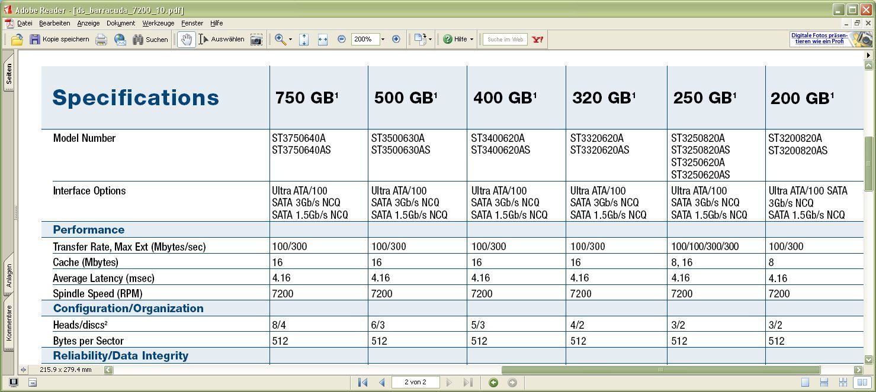
Task: Click the Digitale Fotos präsentieren advertisement
Action: tap(830, 39)
